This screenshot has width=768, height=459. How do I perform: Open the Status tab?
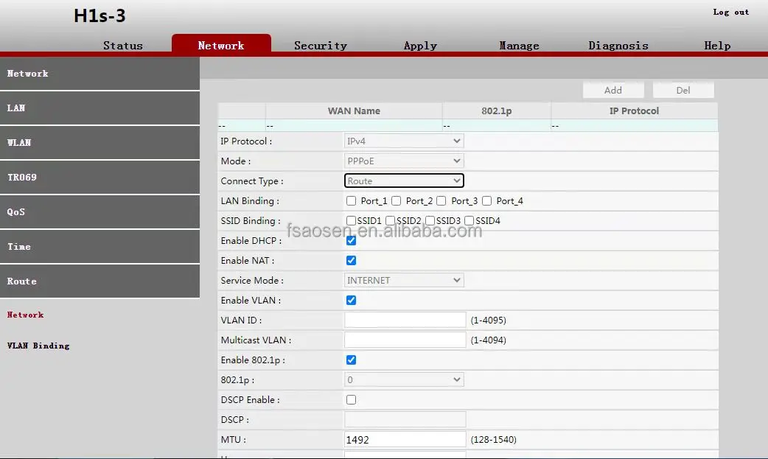(123, 46)
